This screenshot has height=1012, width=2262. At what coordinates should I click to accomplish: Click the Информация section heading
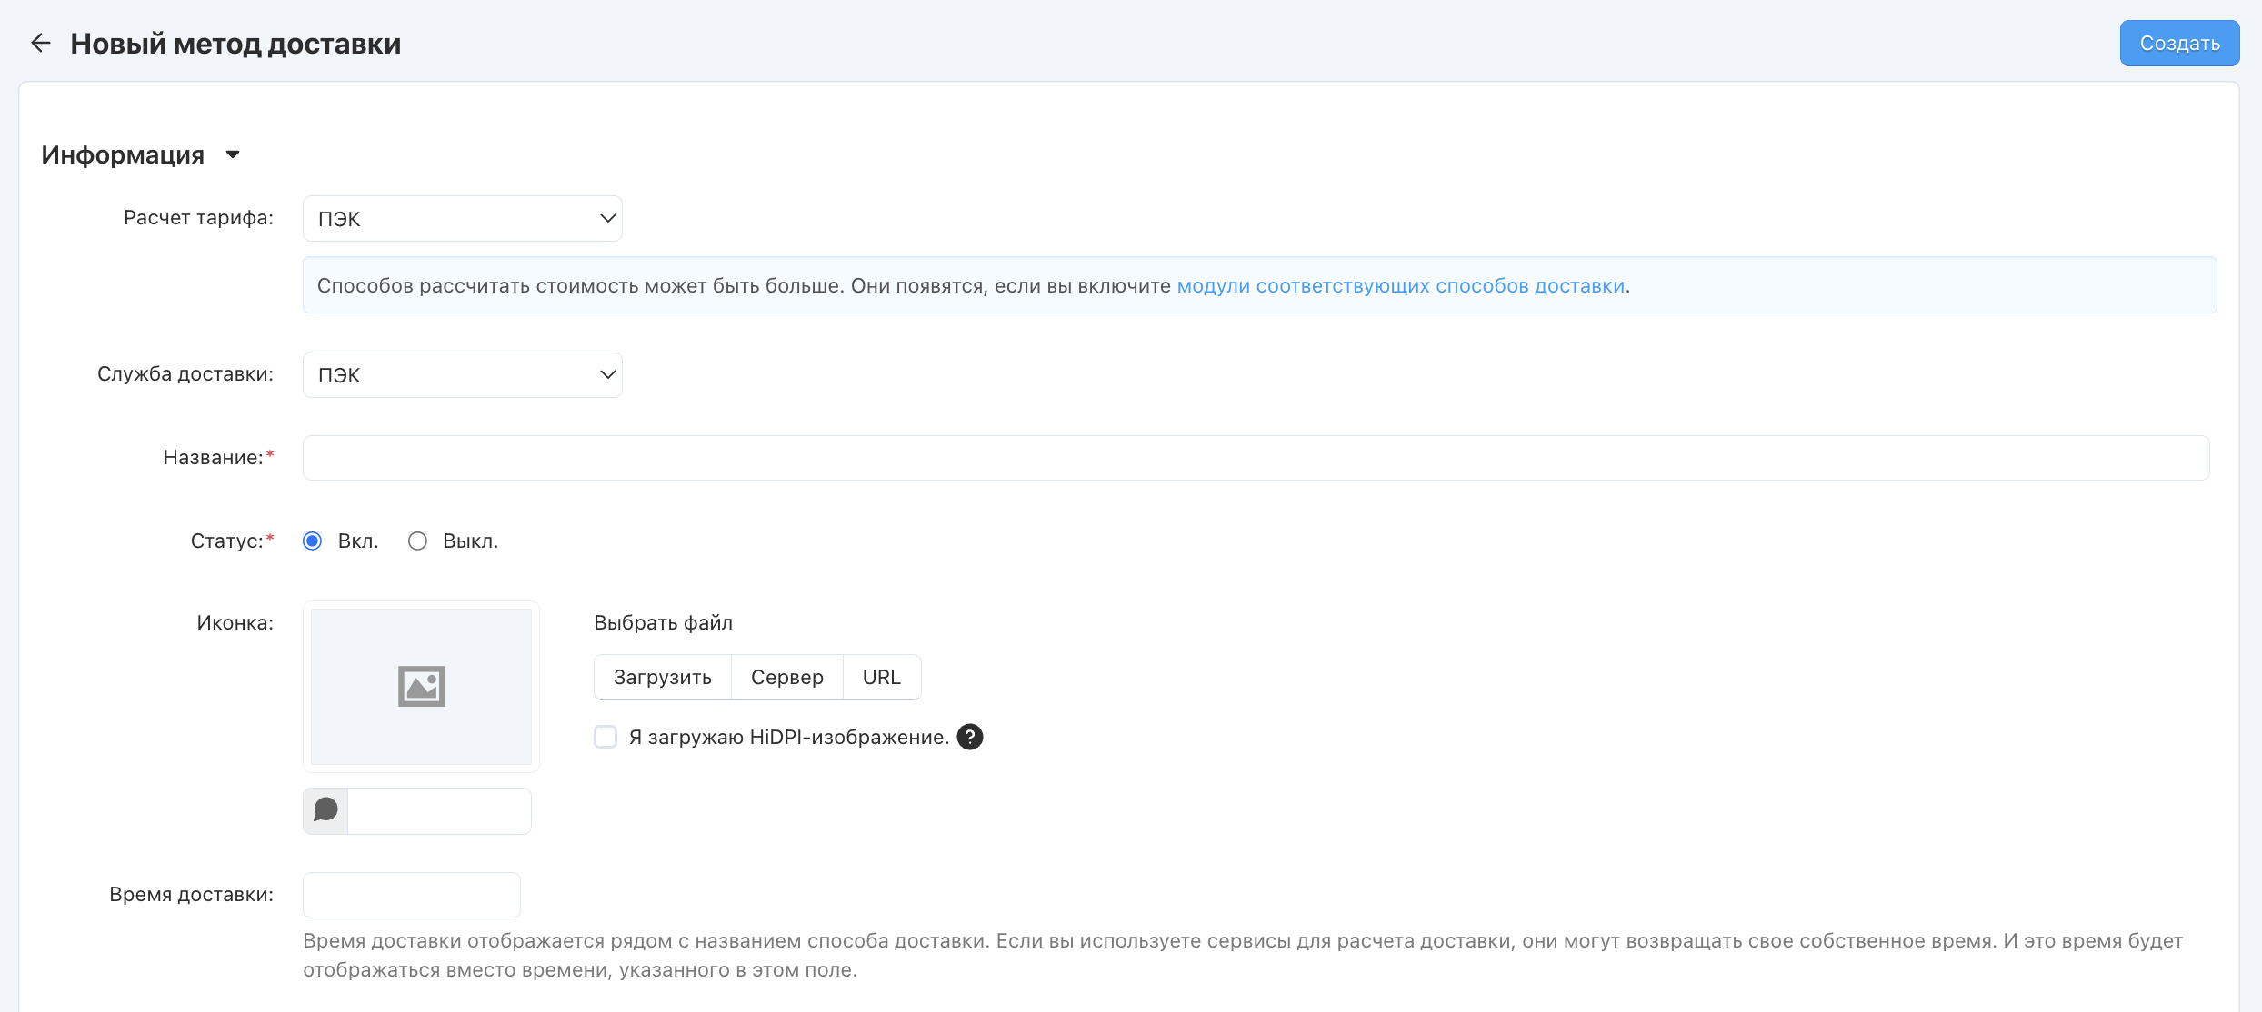[123, 155]
